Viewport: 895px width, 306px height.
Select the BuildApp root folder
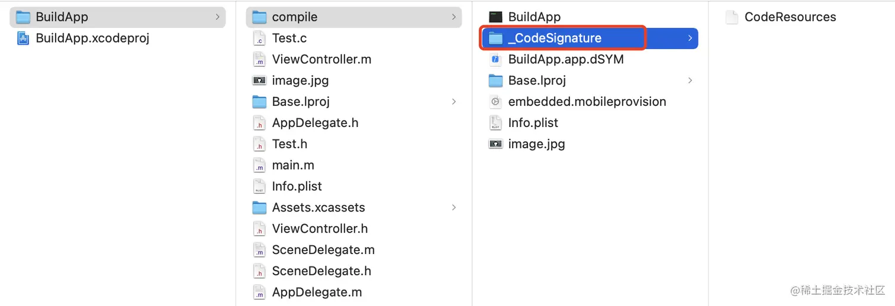click(118, 17)
